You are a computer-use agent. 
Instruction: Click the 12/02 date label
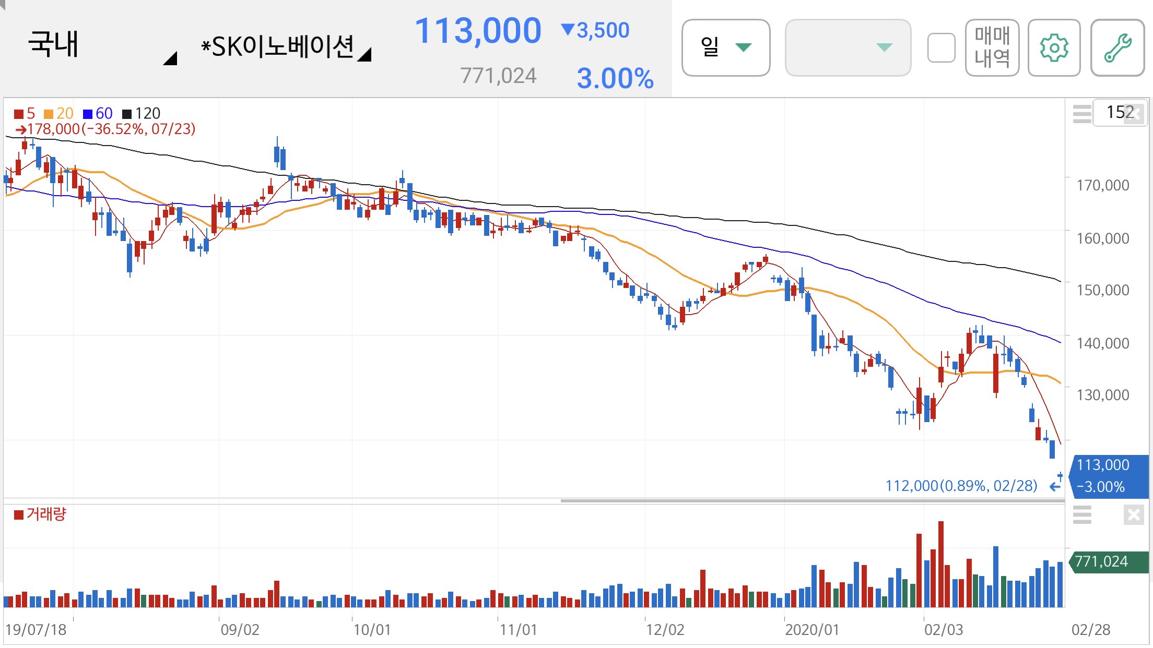(x=665, y=630)
